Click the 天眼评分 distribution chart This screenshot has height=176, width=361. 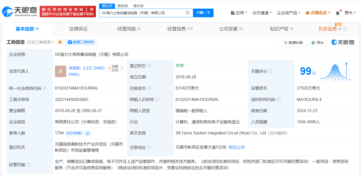click(336, 71)
